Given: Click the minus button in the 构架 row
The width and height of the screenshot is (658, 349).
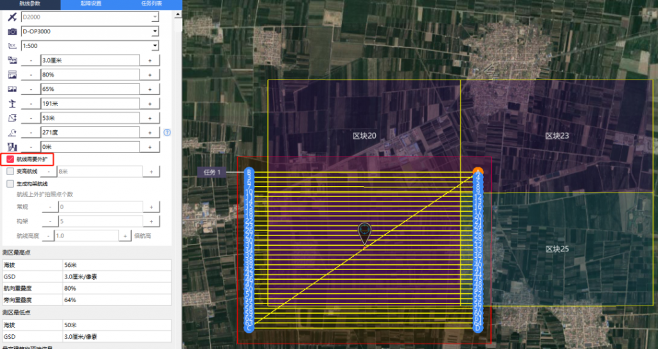Looking at the screenshot, I should 50,221.
